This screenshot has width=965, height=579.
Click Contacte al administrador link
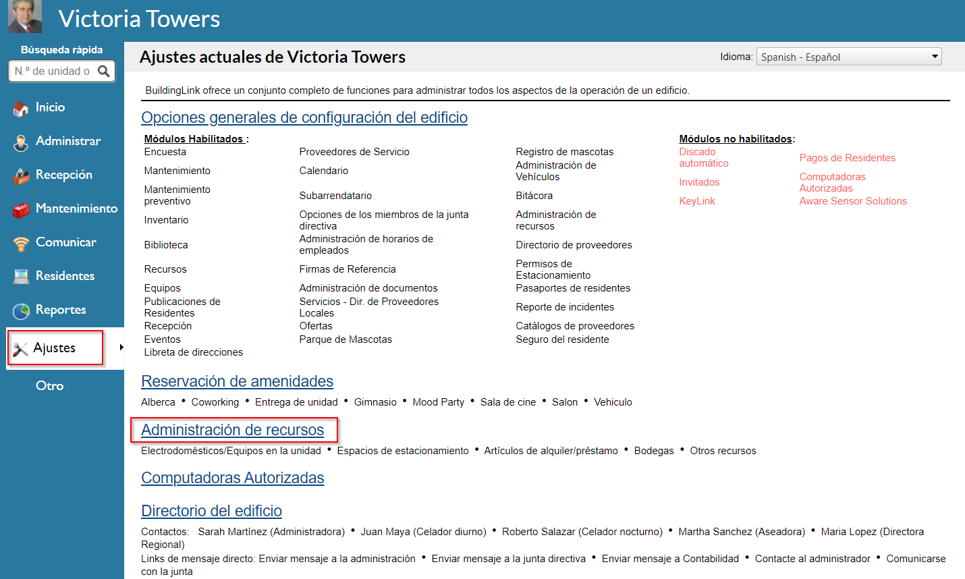812,559
